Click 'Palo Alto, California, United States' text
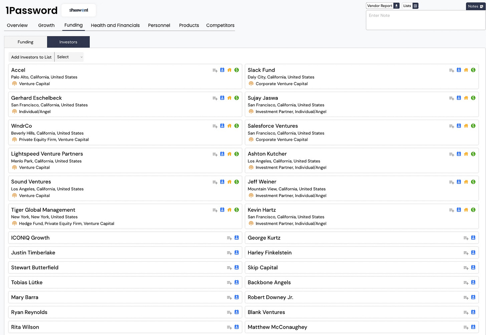486x335 pixels. tap(44, 77)
